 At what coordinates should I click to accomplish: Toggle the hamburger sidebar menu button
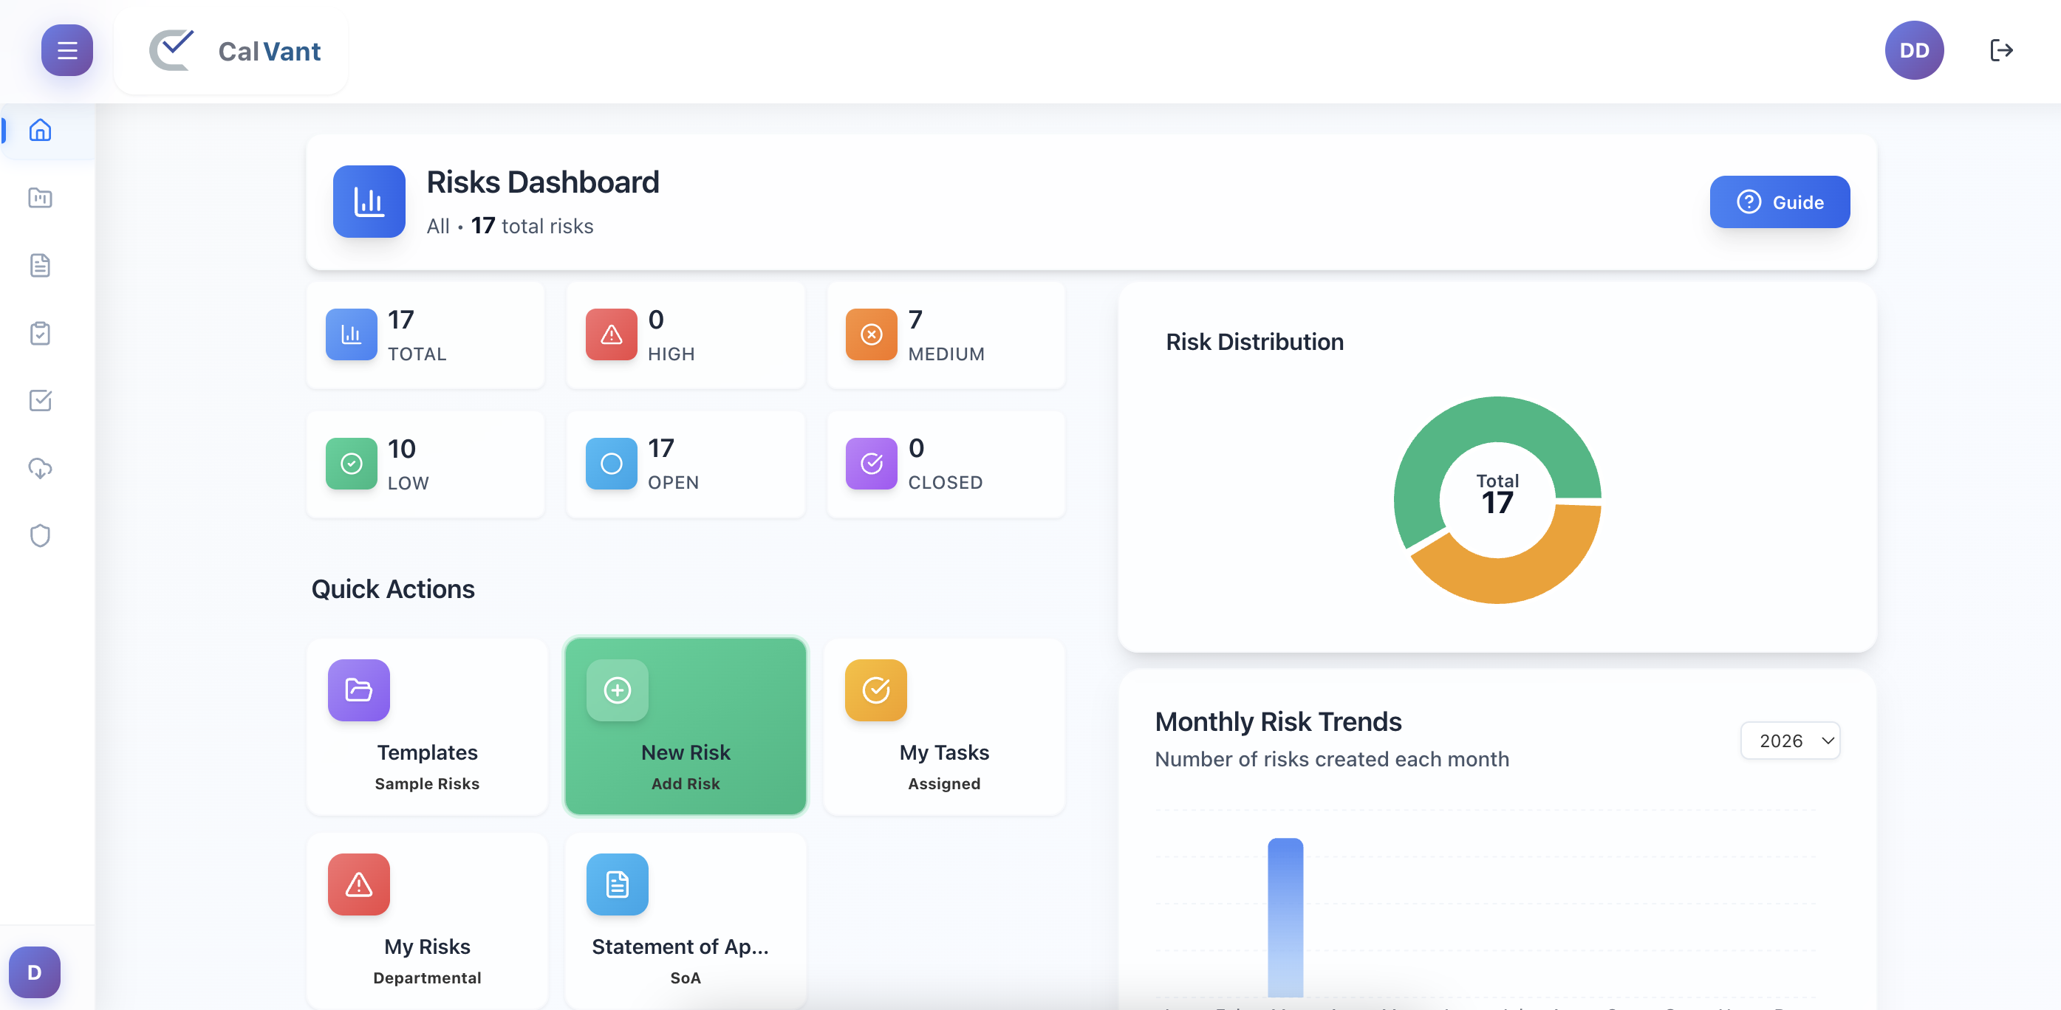pos(67,50)
